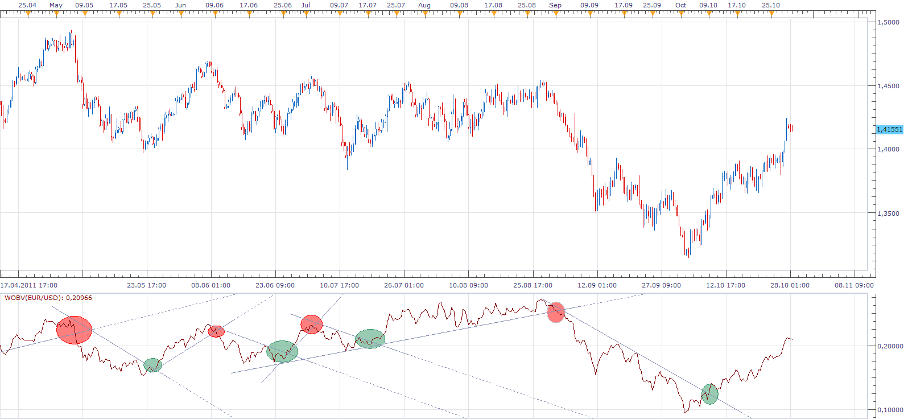Click the orange marker under 25.09
The width and height of the screenshot is (908, 419).
pyautogui.click(x=652, y=14)
